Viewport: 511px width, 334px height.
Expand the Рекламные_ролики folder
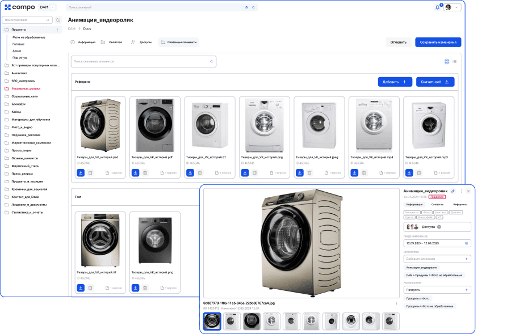(x=26, y=88)
